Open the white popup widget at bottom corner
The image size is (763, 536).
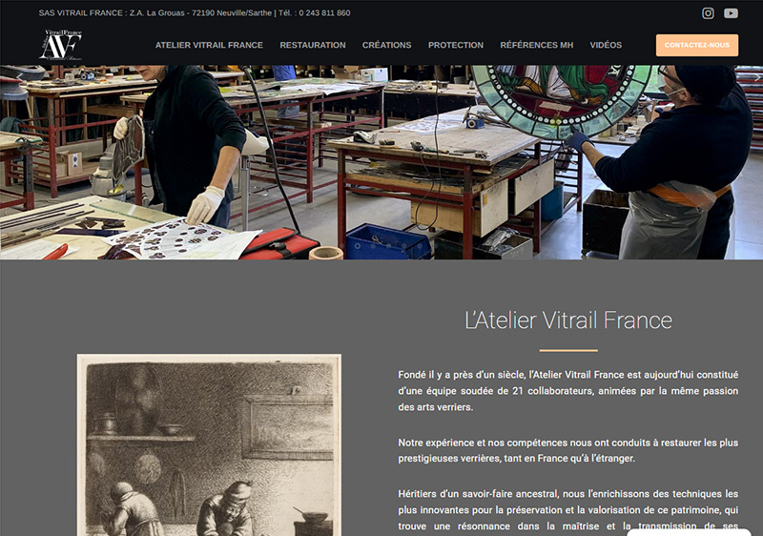[688, 532]
